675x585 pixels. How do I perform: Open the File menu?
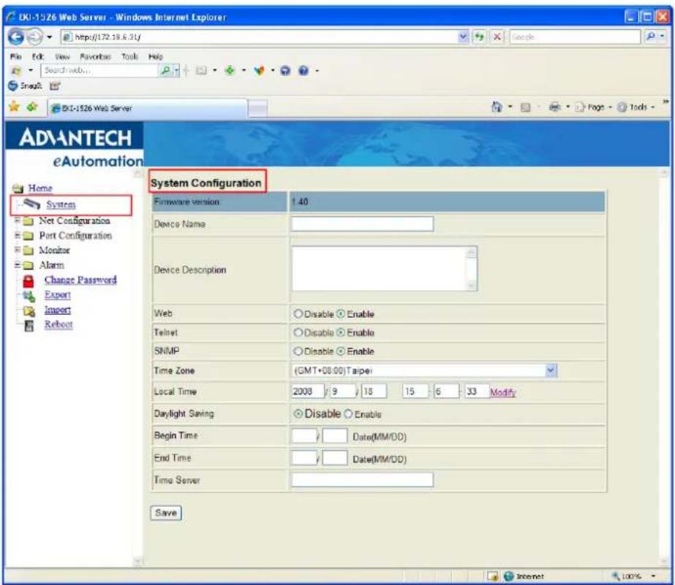coord(16,56)
